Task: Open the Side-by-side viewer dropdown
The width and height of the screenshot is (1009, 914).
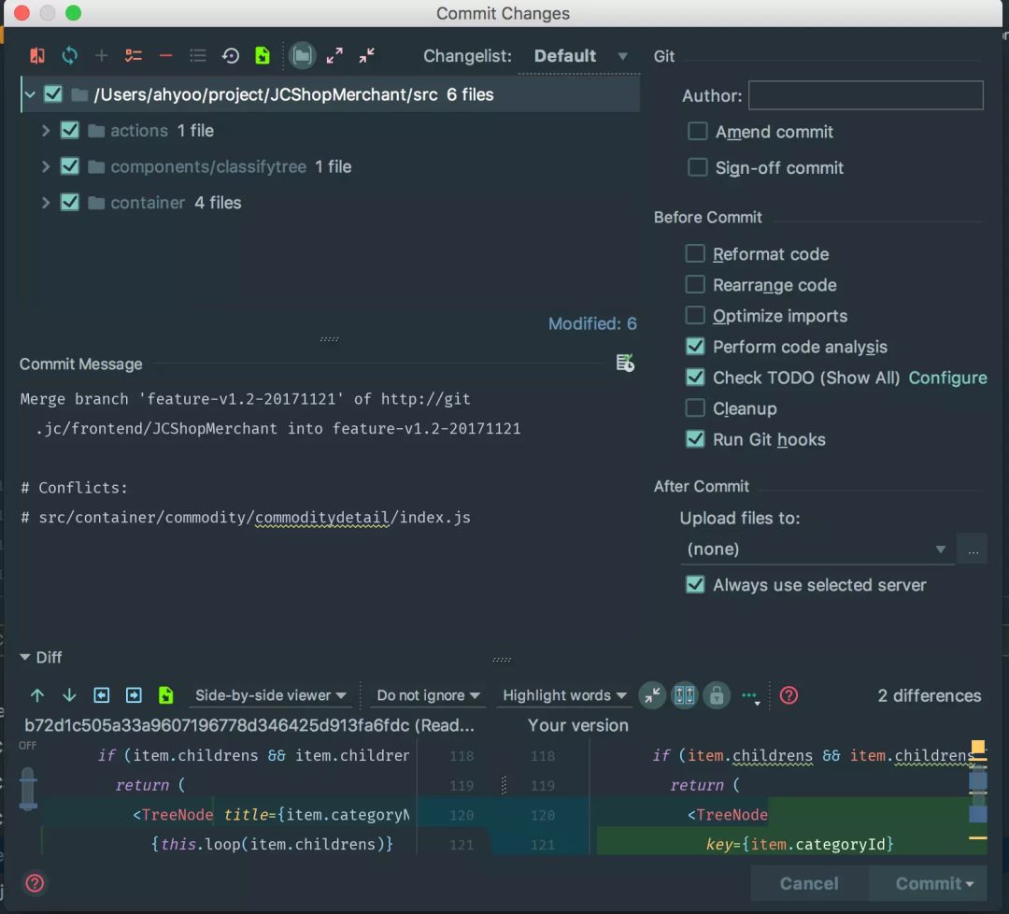Action: pyautogui.click(x=270, y=695)
